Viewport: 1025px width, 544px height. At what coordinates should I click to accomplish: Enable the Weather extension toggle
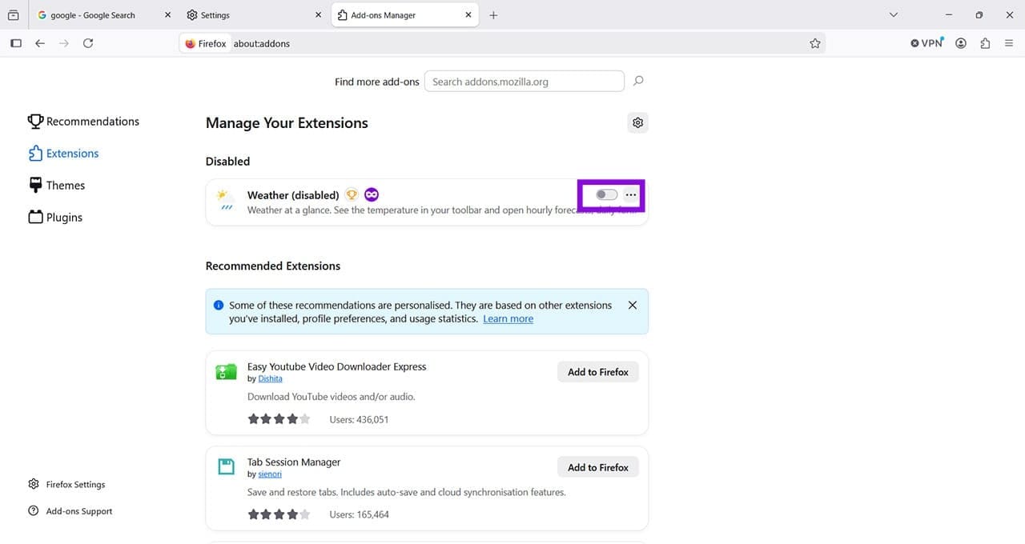[x=607, y=195]
